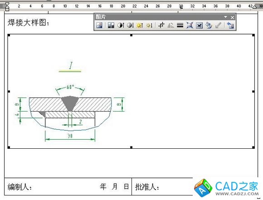Click the Rotate Left 90° icon
This screenshot has height=200, width=263.
click(x=170, y=25)
